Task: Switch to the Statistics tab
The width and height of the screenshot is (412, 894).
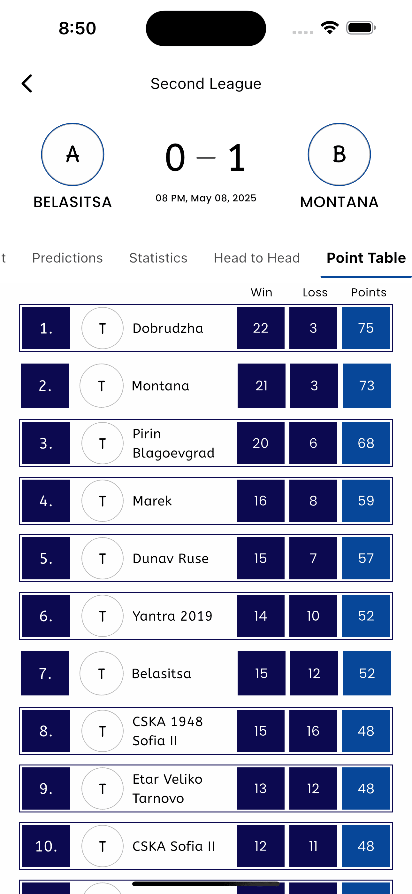Action: 158,258
